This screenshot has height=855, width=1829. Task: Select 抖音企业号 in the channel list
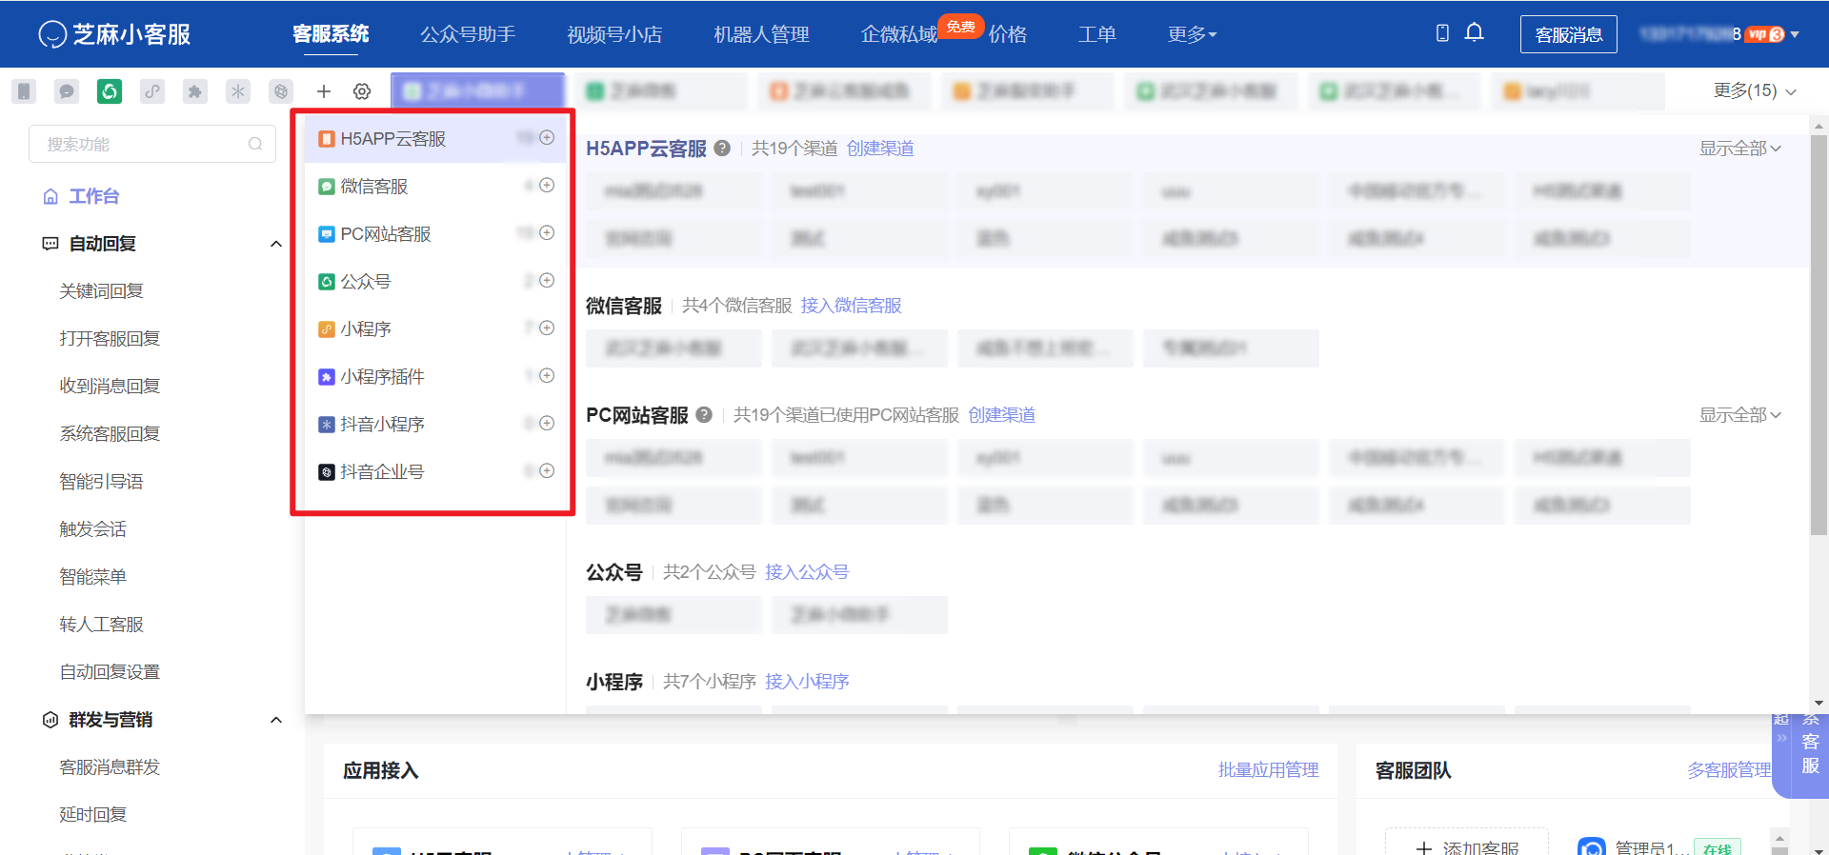436,471
